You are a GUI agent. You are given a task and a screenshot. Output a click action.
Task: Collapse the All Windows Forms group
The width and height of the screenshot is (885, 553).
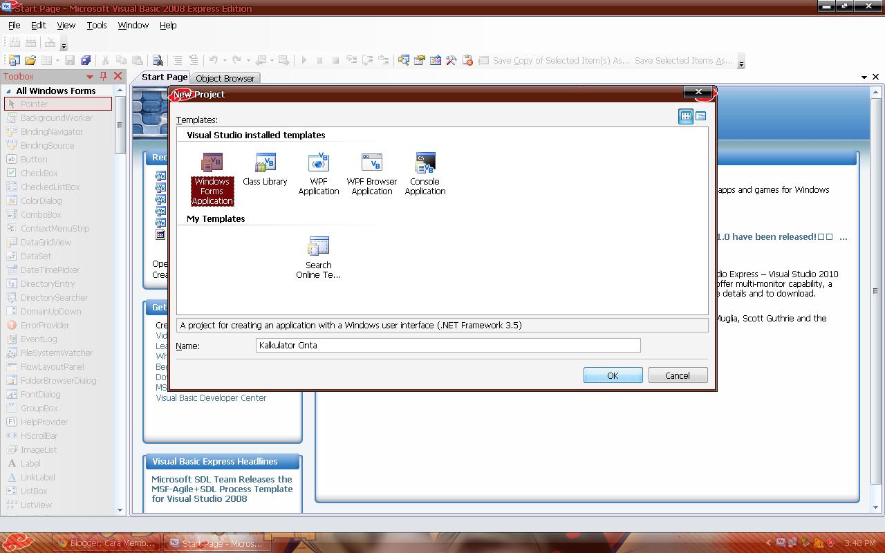pos(9,91)
